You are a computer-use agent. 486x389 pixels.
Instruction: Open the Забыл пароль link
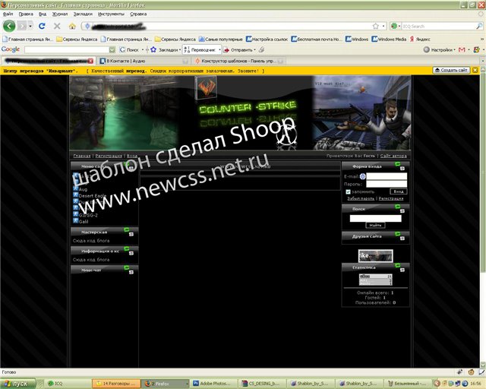click(x=361, y=198)
